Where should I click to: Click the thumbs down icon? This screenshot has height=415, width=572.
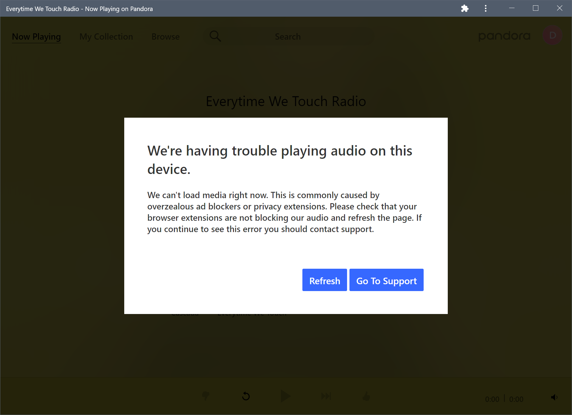(x=206, y=396)
